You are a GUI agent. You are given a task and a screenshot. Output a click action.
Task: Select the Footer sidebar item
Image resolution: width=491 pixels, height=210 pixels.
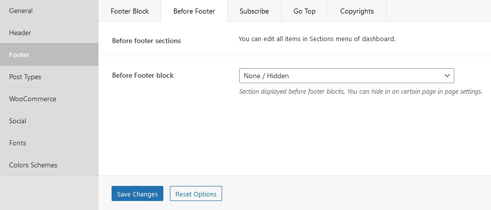(49, 55)
